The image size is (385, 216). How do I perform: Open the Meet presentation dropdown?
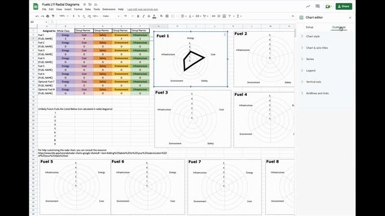(328, 7)
